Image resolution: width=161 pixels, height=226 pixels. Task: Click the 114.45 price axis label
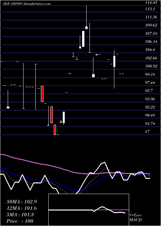tap(152, 3)
